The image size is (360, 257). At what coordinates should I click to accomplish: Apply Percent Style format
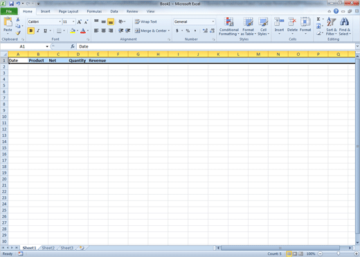(x=188, y=30)
